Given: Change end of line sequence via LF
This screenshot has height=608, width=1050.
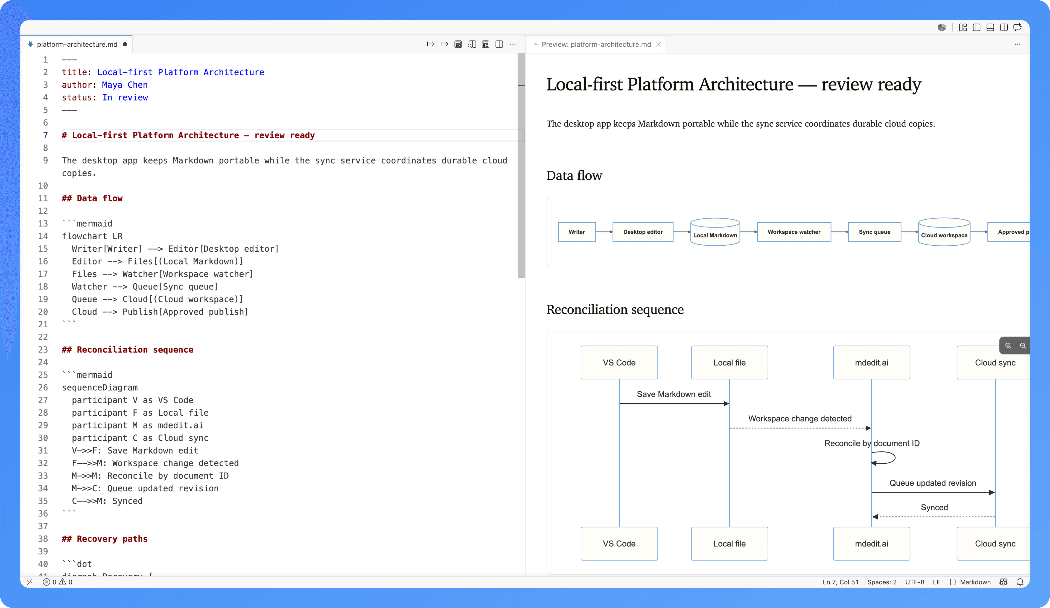Looking at the screenshot, I should point(936,582).
